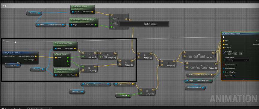Image resolution: width=259 pixels, height=109 pixels.
Task: Select the Get Actor Location node header
Action: tap(83, 7)
